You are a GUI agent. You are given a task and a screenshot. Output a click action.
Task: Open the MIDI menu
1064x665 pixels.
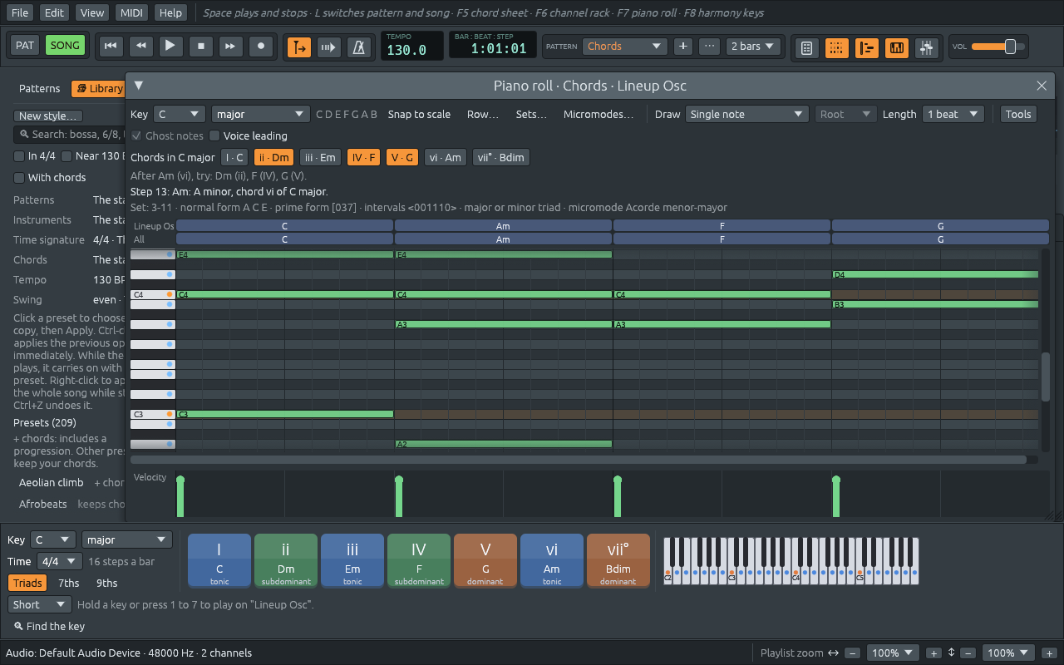[x=131, y=12]
